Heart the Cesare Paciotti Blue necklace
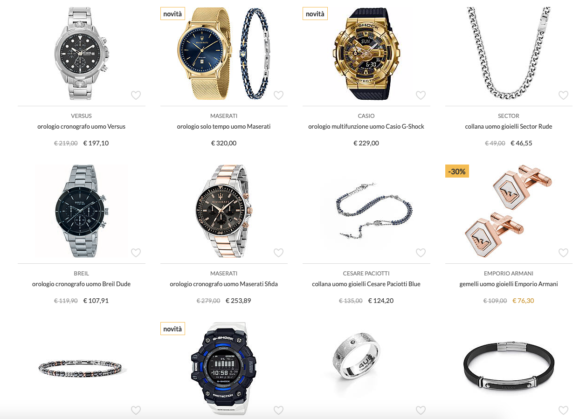 pyautogui.click(x=421, y=253)
